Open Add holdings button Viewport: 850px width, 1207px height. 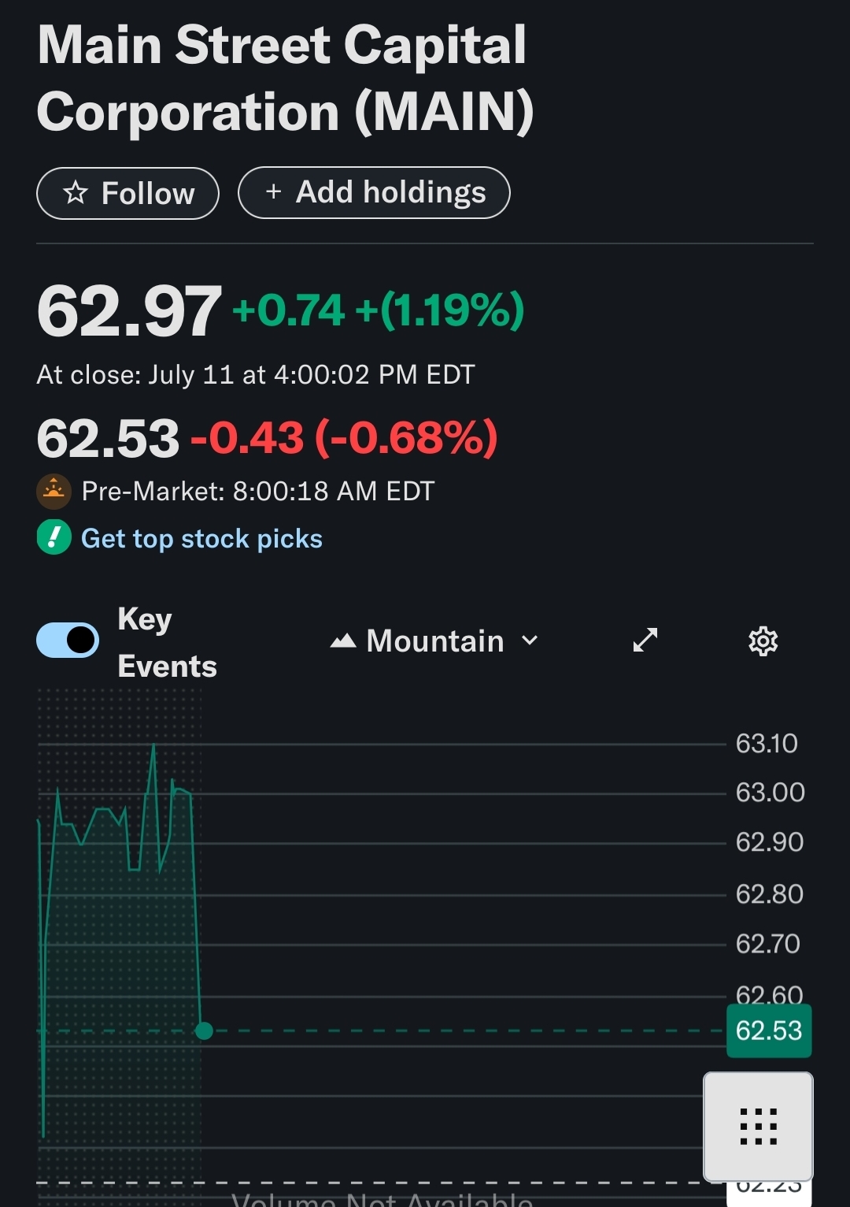click(x=374, y=192)
